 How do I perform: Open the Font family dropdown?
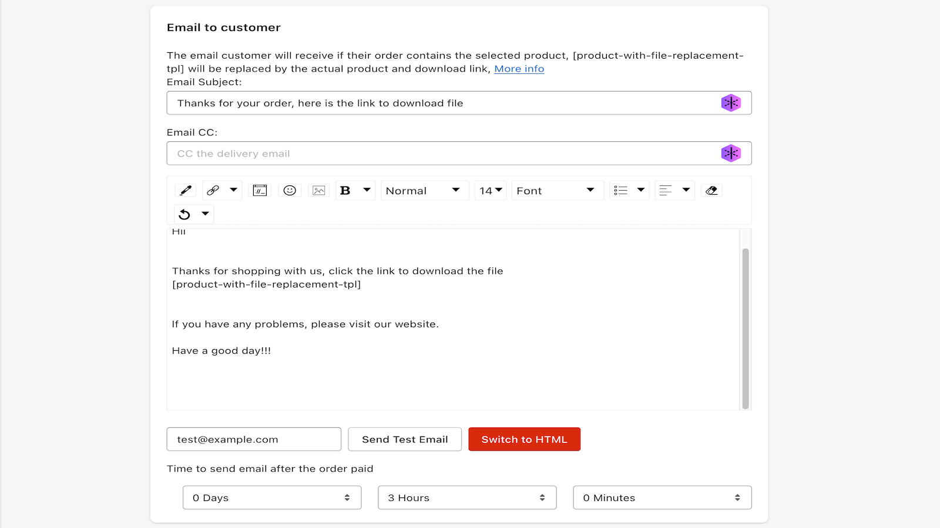point(556,190)
